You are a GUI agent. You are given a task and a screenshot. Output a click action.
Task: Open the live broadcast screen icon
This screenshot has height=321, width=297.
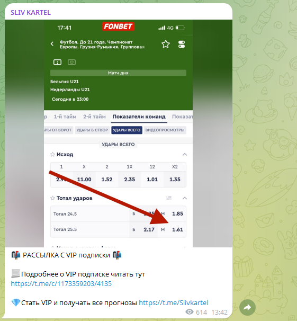(x=71, y=62)
